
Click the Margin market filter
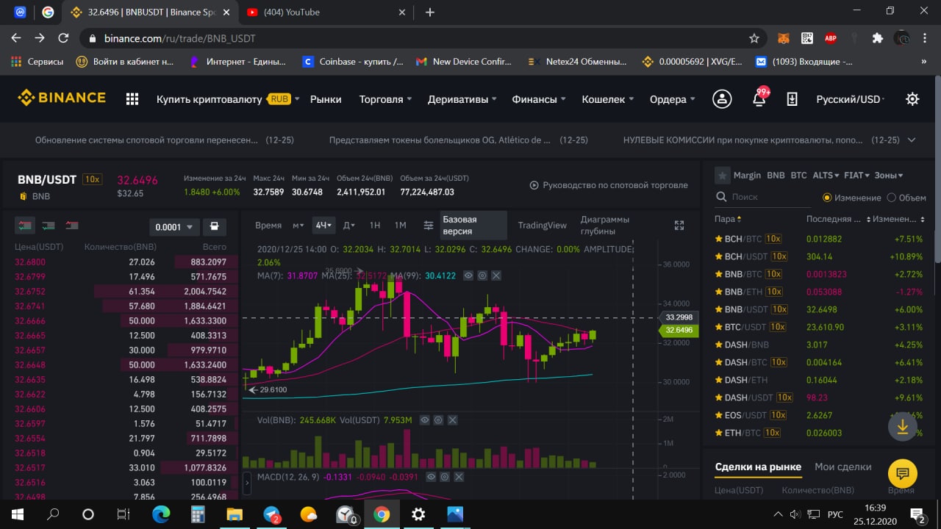[x=747, y=176]
